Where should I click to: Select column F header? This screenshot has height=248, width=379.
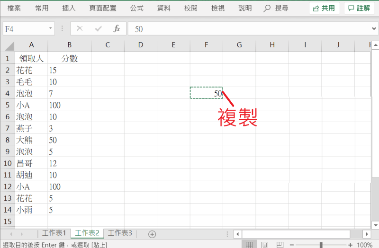pos(207,45)
